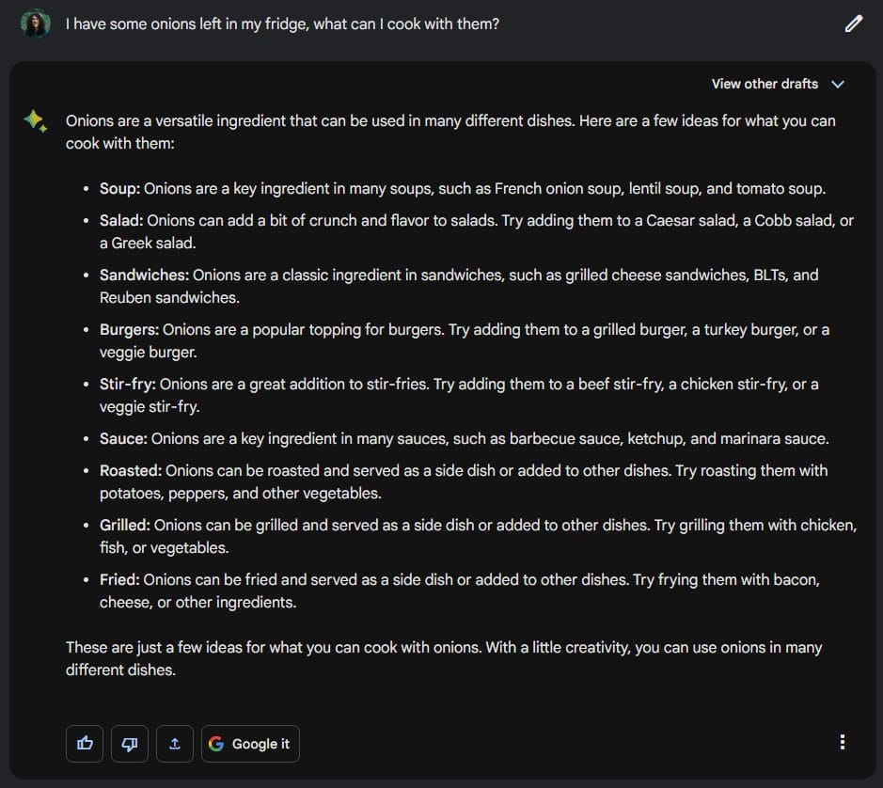Viewport: 883px width, 788px height.
Task: Click the bold Roasted heading
Action: pos(131,470)
